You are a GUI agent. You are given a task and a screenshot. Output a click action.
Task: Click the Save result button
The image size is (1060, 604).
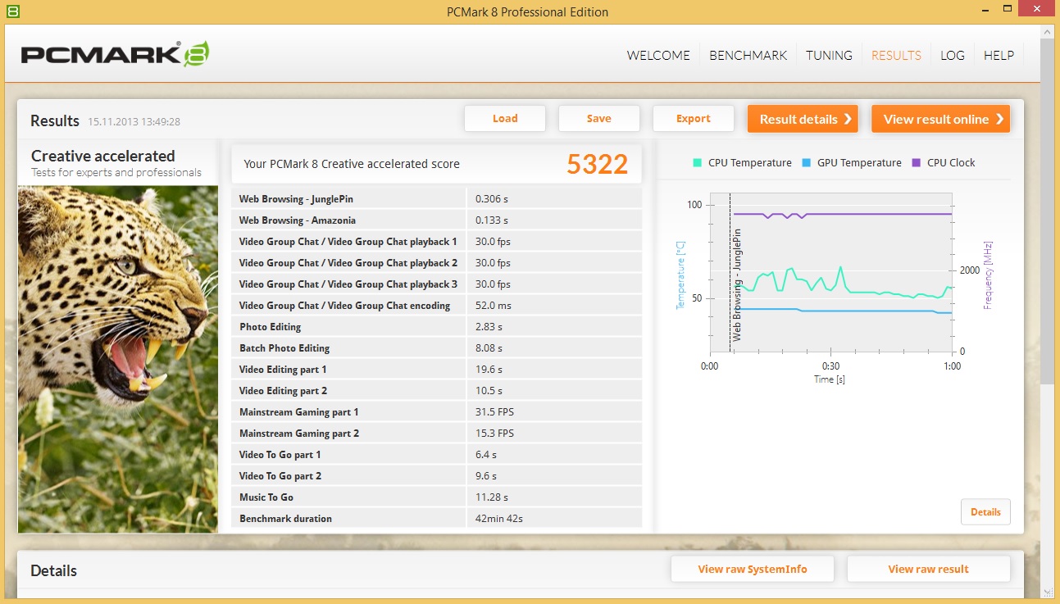pyautogui.click(x=599, y=118)
